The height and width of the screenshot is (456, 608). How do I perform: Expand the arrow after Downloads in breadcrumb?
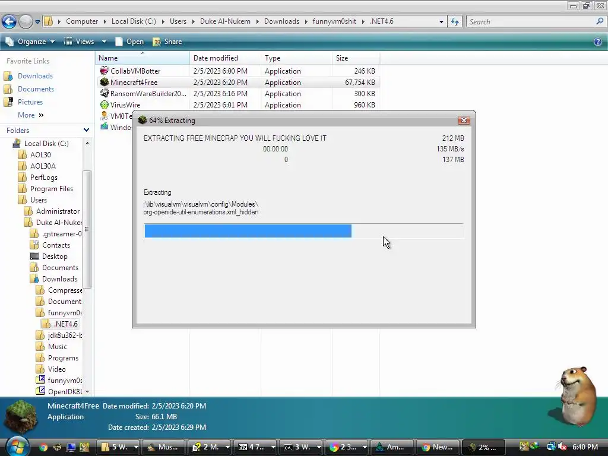[x=306, y=21]
